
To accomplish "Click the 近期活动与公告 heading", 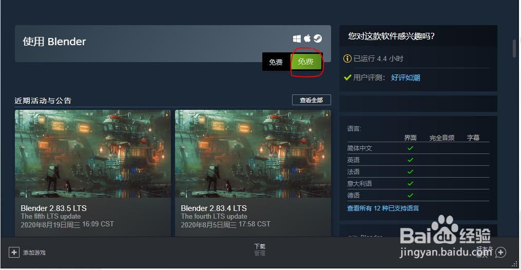I will point(43,101).
